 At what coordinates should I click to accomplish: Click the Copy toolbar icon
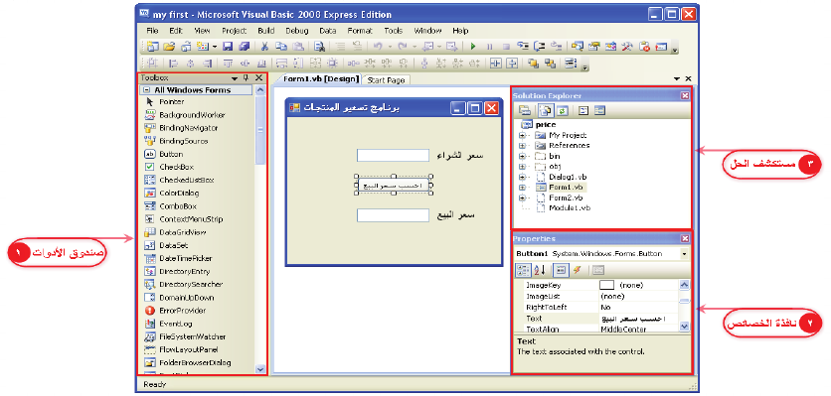[x=281, y=47]
